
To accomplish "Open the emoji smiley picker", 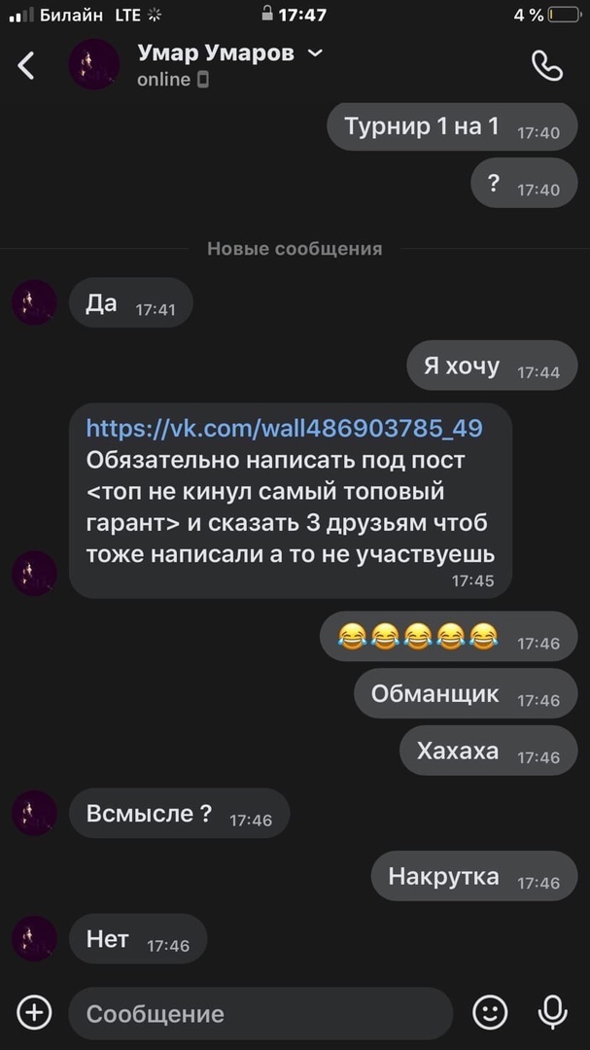I will pos(490,1012).
